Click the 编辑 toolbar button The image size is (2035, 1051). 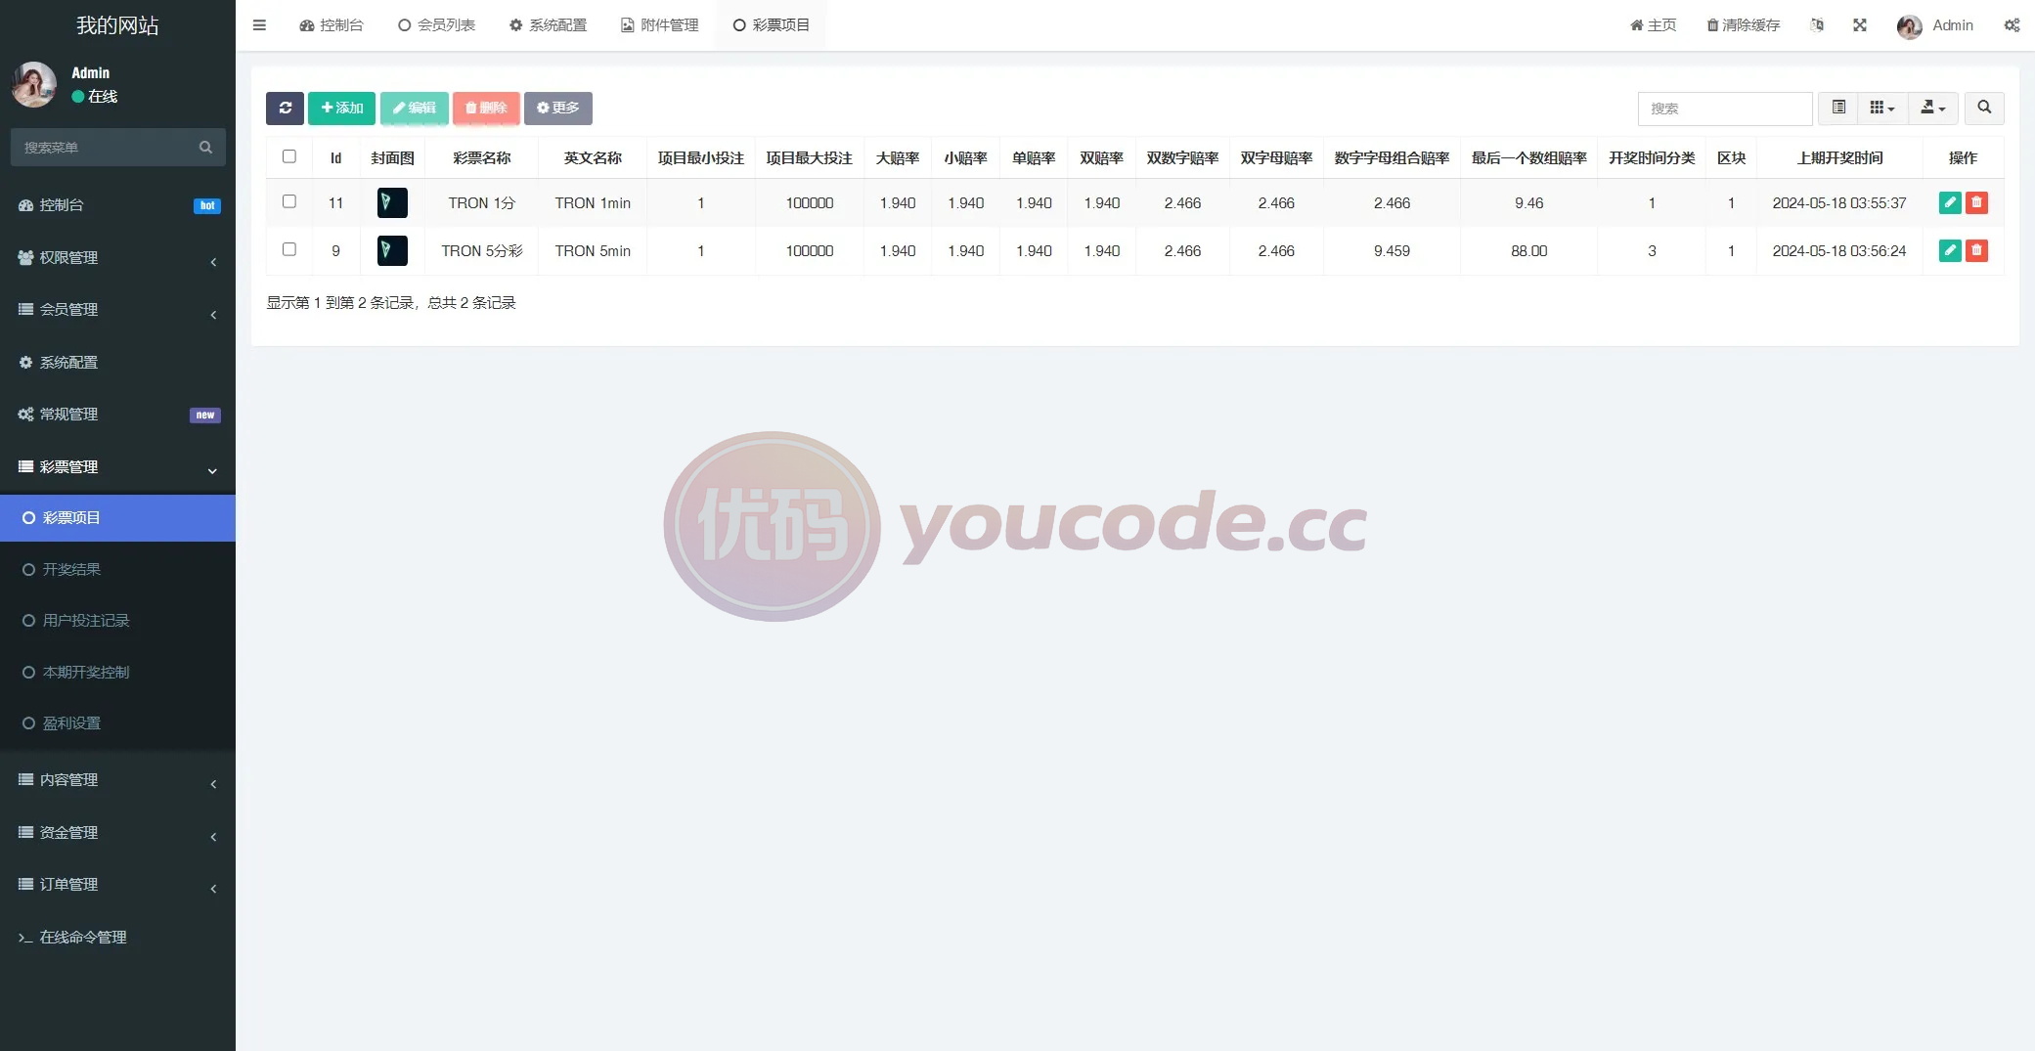coord(415,108)
